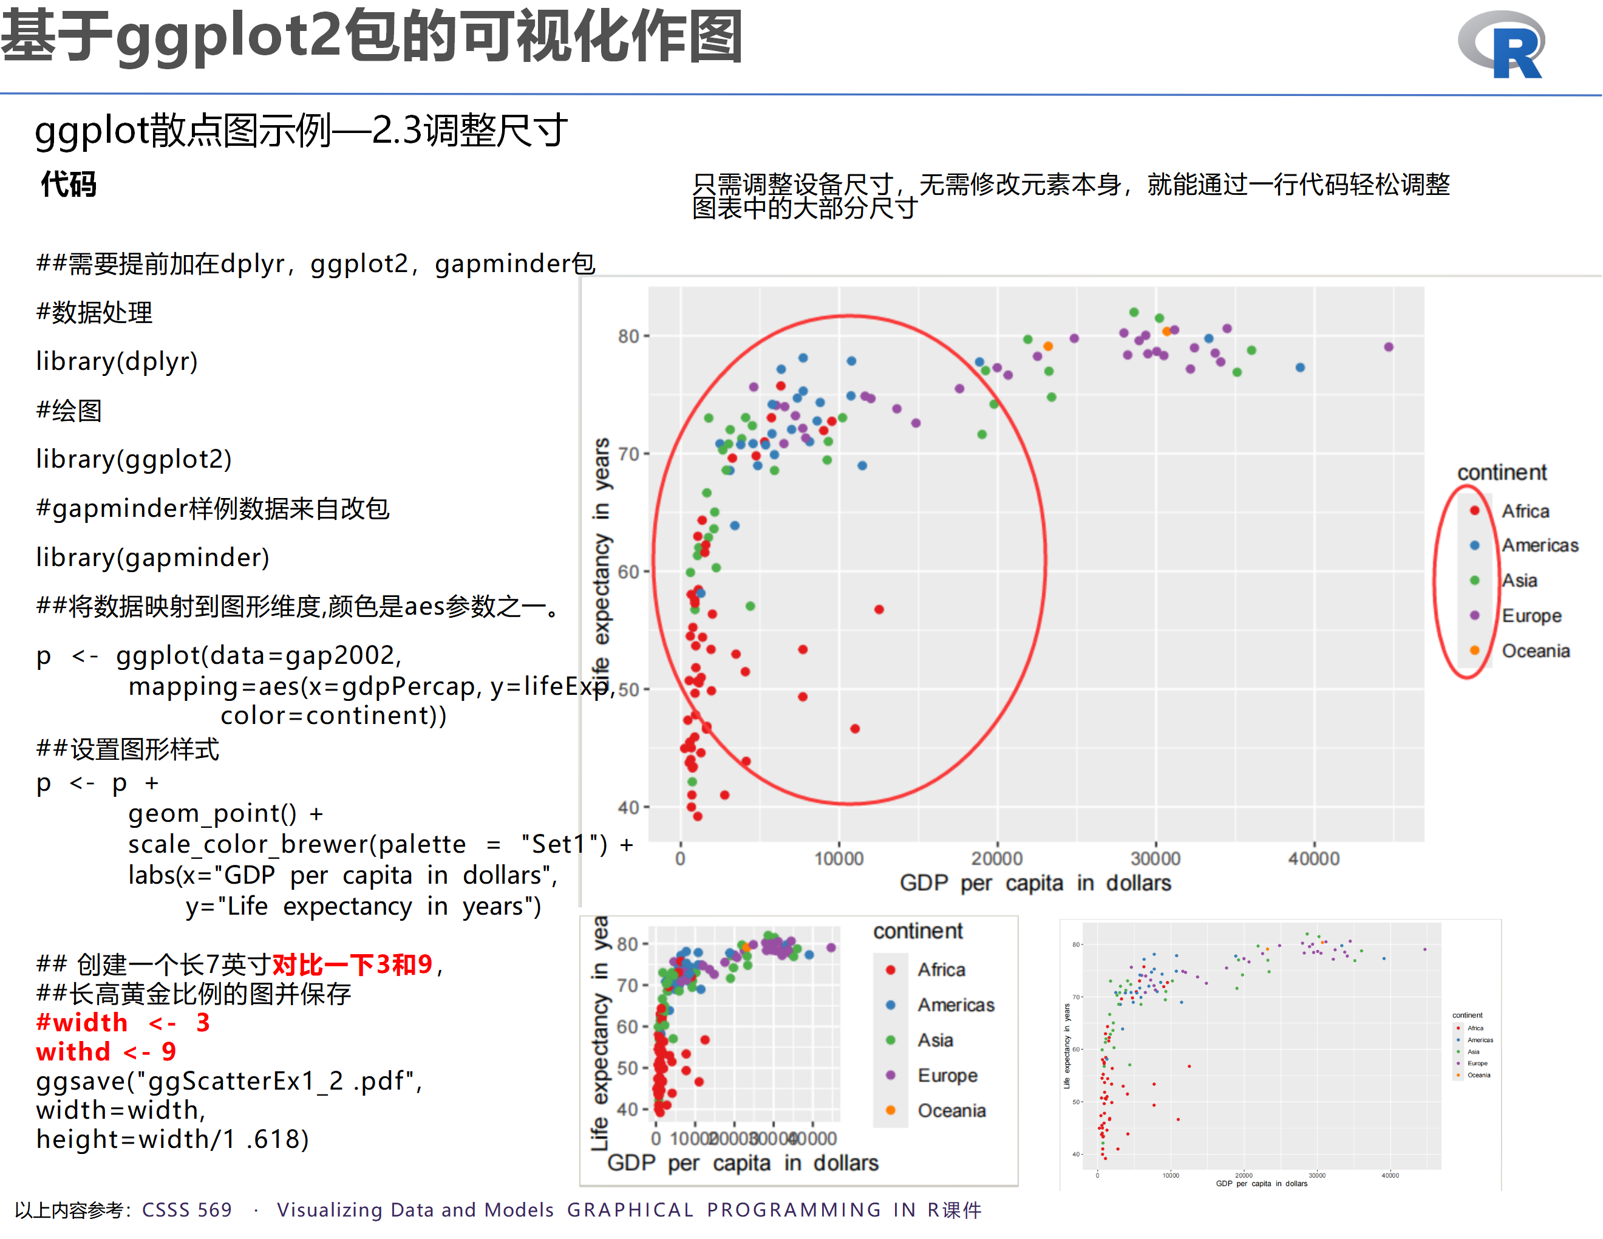Click the line mapping=aes(x=gdpPercap, y=lifeExp,
The width and height of the screenshot is (1603, 1239).
[x=372, y=686]
